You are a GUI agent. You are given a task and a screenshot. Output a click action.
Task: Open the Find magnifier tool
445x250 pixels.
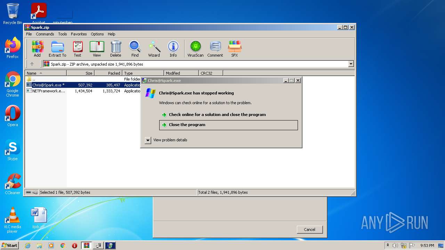[135, 49]
